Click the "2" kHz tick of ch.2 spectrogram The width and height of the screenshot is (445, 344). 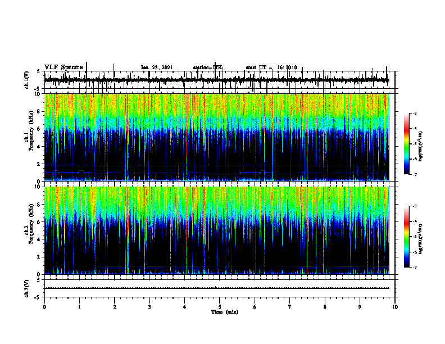39,257
